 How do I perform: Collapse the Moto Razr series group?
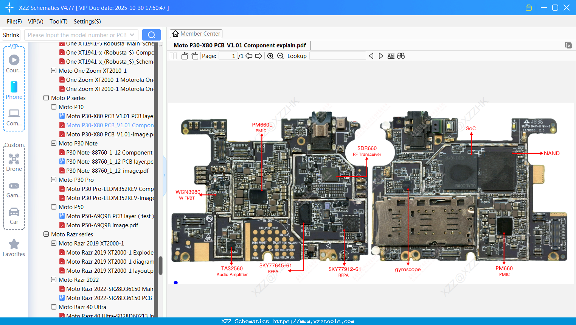[46, 234]
